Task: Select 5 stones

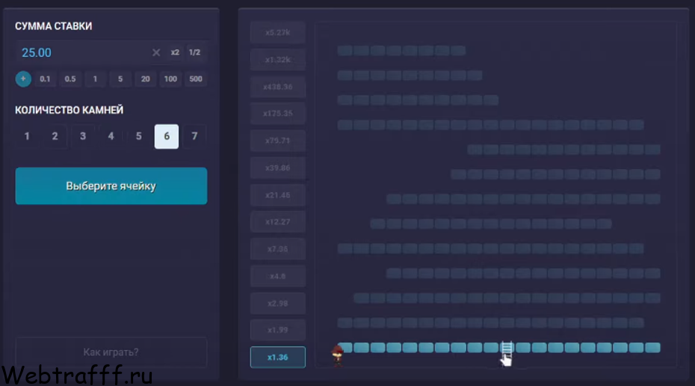Action: [x=139, y=136]
